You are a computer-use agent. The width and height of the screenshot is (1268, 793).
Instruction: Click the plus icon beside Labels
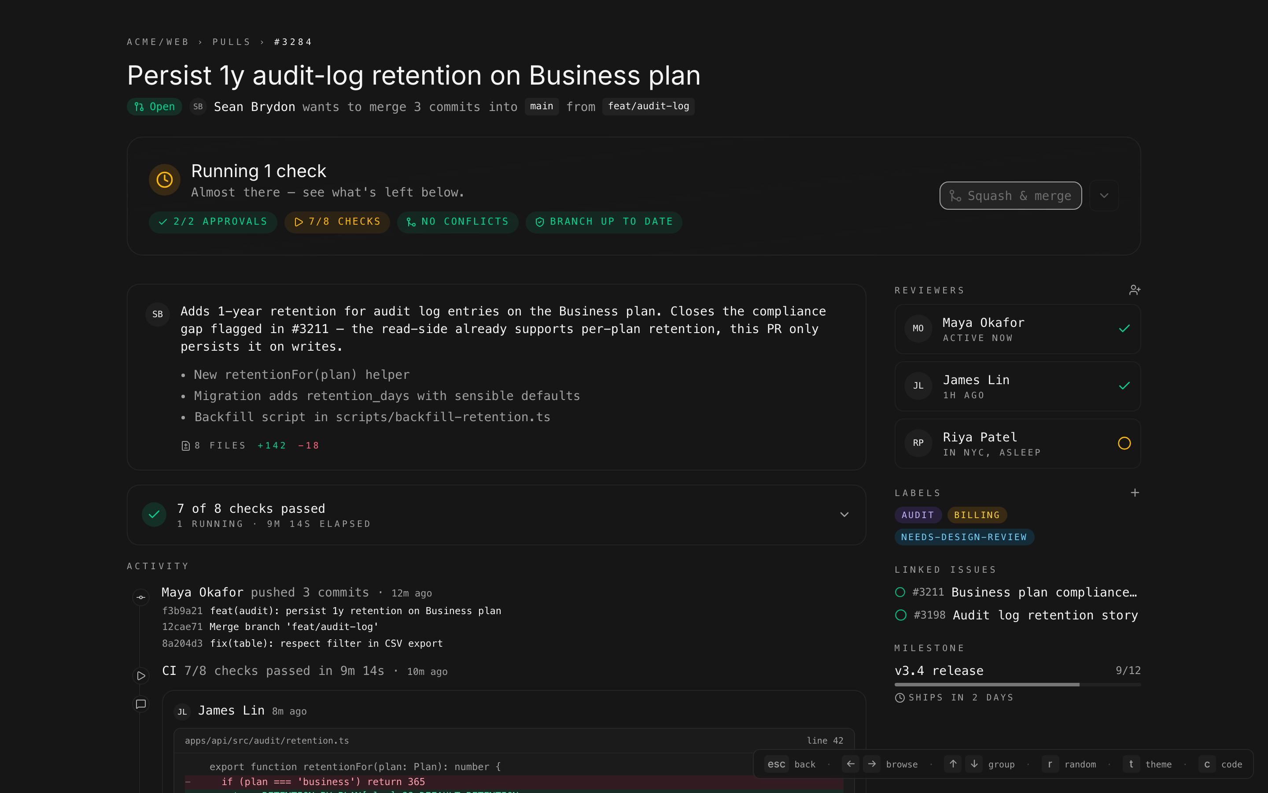pos(1135,493)
